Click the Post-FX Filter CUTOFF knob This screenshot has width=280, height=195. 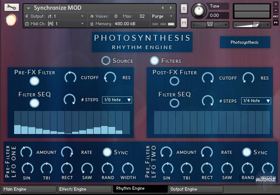click(x=208, y=78)
